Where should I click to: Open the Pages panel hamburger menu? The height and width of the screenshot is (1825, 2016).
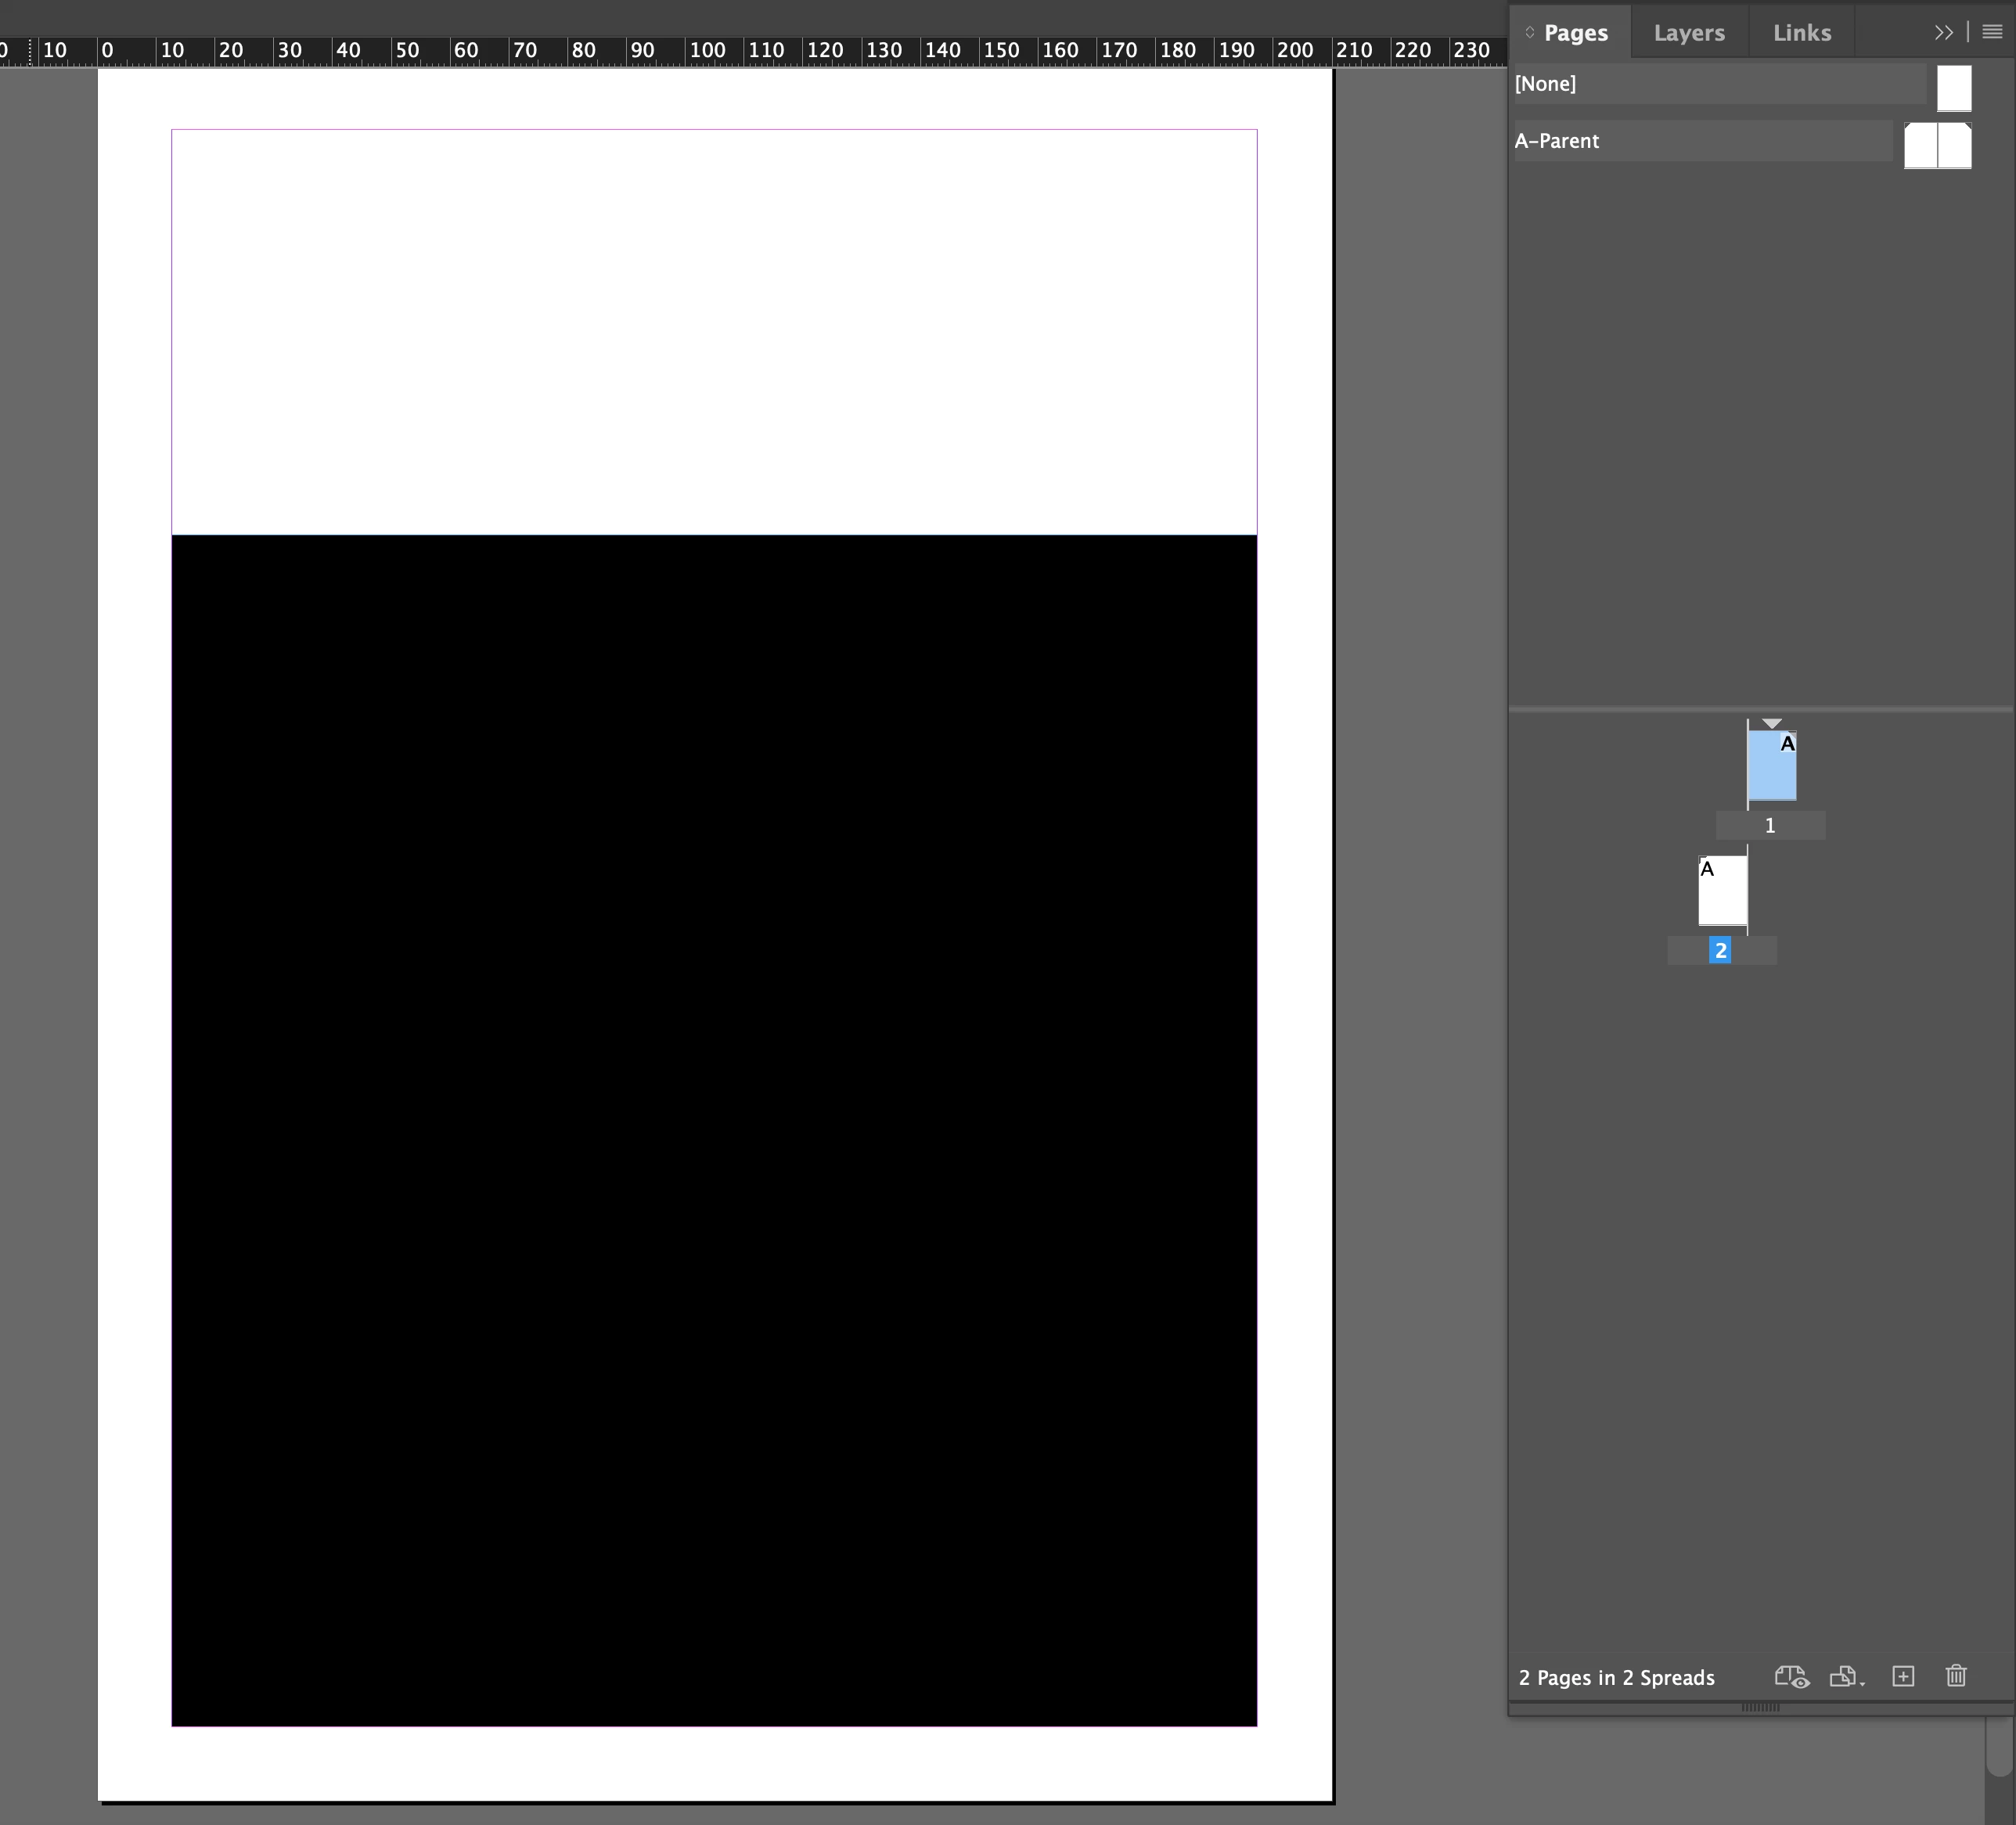coord(1992,32)
